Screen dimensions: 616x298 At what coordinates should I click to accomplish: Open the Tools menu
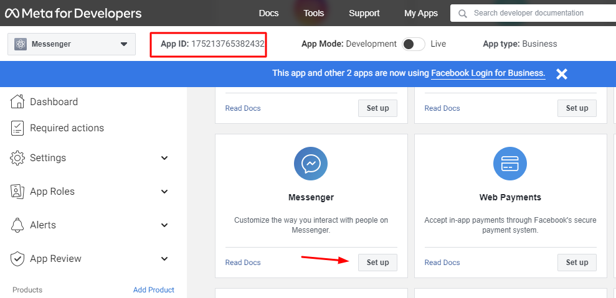(x=313, y=13)
